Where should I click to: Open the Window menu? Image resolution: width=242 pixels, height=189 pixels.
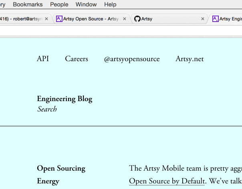click(x=86, y=4)
